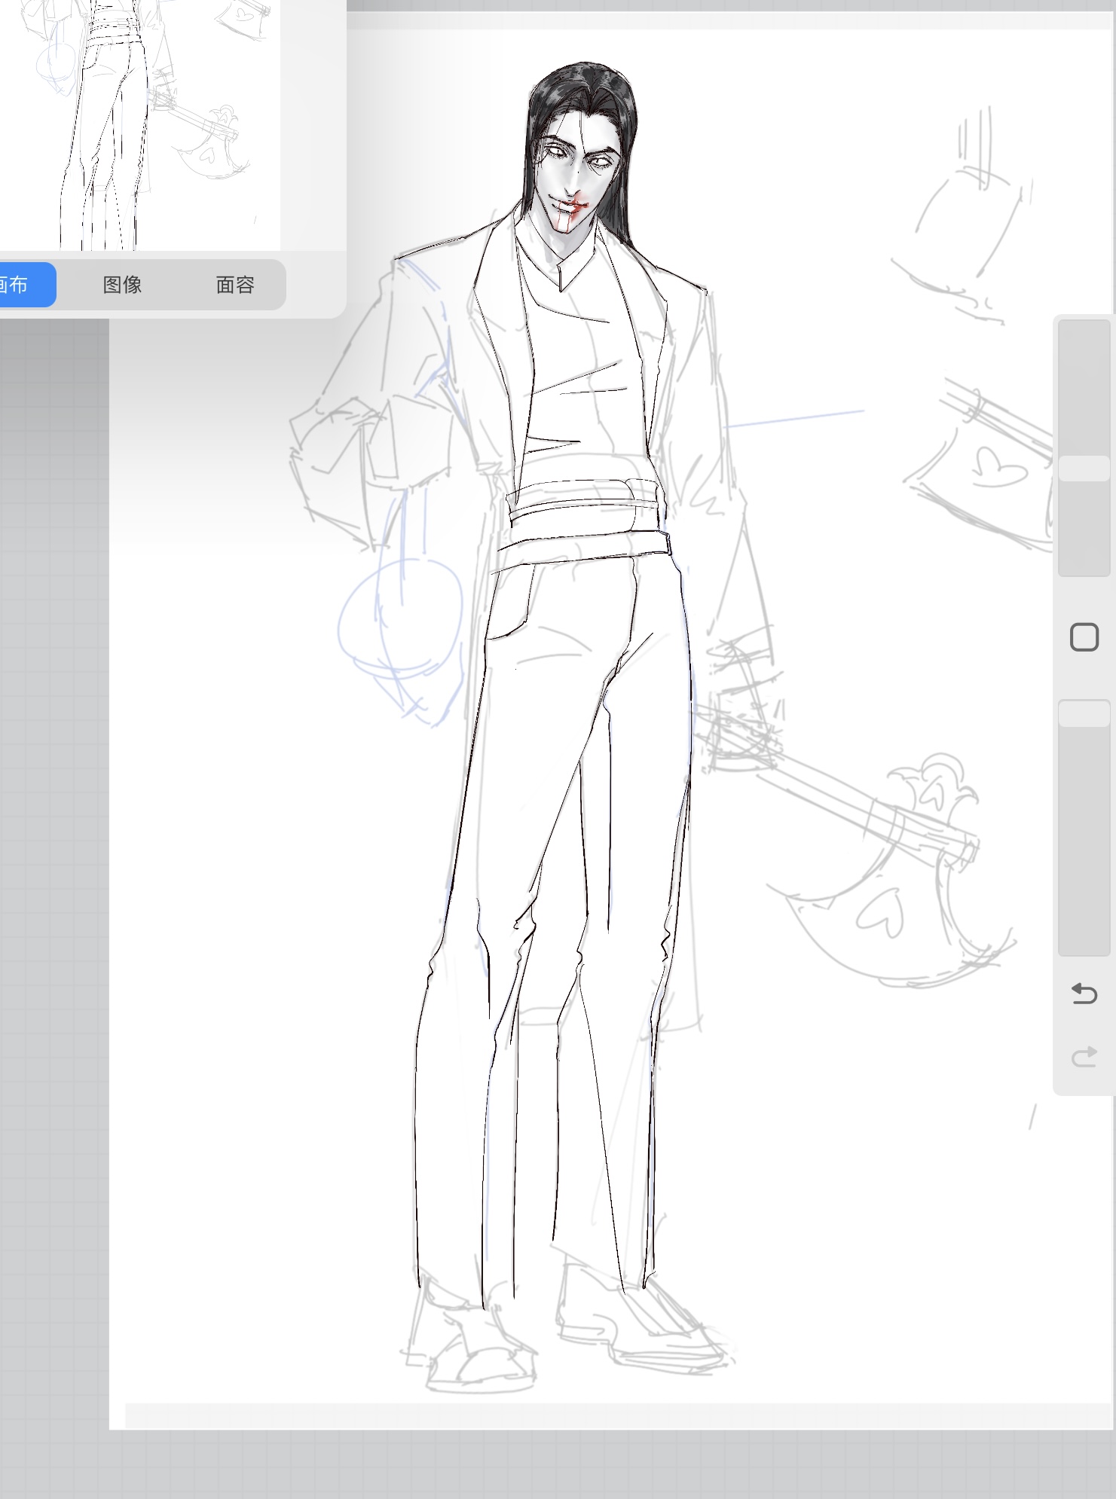Tap the redo arrow in the sidebar

1084,1057
